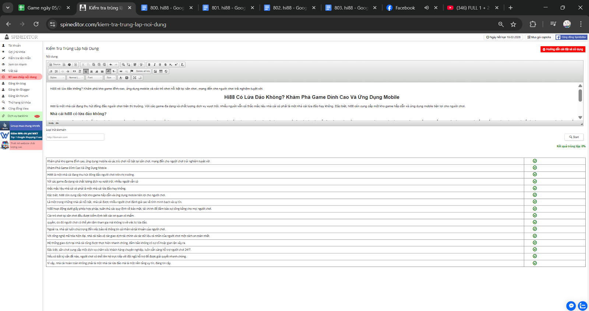Viewport: 589px width, 311px height.
Task: Toggle right text alignment
Action: click(97, 71)
